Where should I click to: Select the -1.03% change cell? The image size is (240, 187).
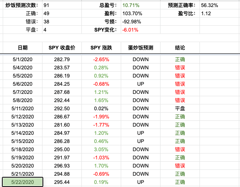[x=101, y=157]
